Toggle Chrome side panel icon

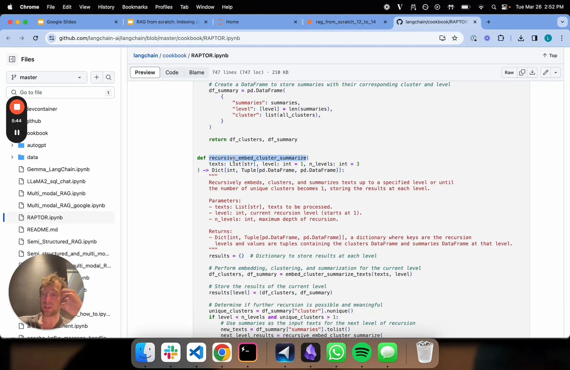point(534,38)
